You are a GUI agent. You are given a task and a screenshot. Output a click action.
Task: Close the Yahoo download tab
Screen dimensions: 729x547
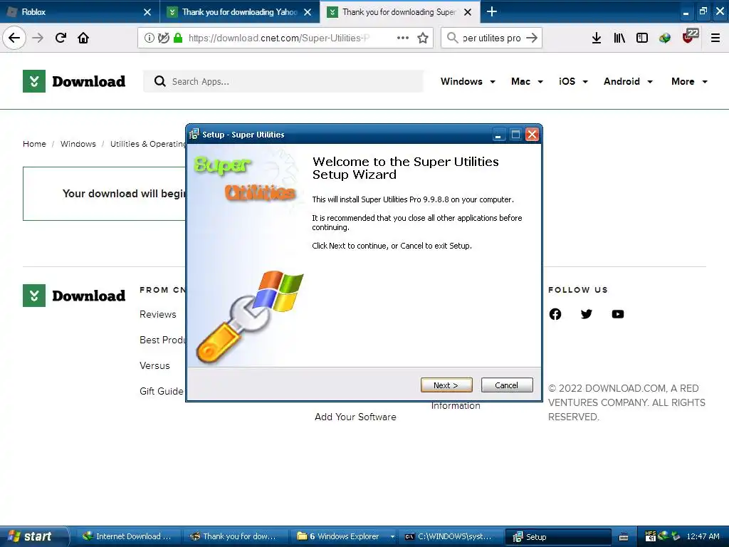click(x=308, y=12)
